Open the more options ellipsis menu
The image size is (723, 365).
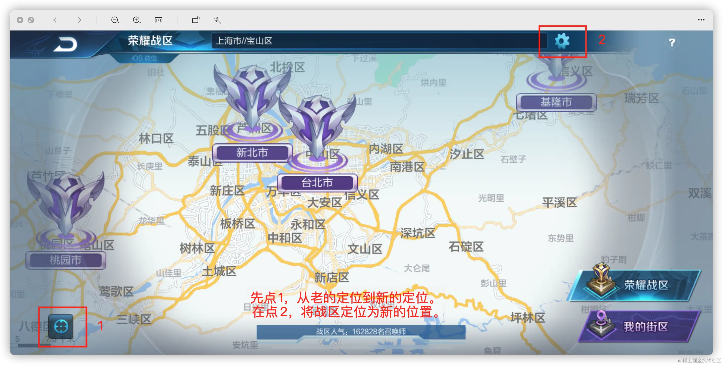[x=701, y=20]
